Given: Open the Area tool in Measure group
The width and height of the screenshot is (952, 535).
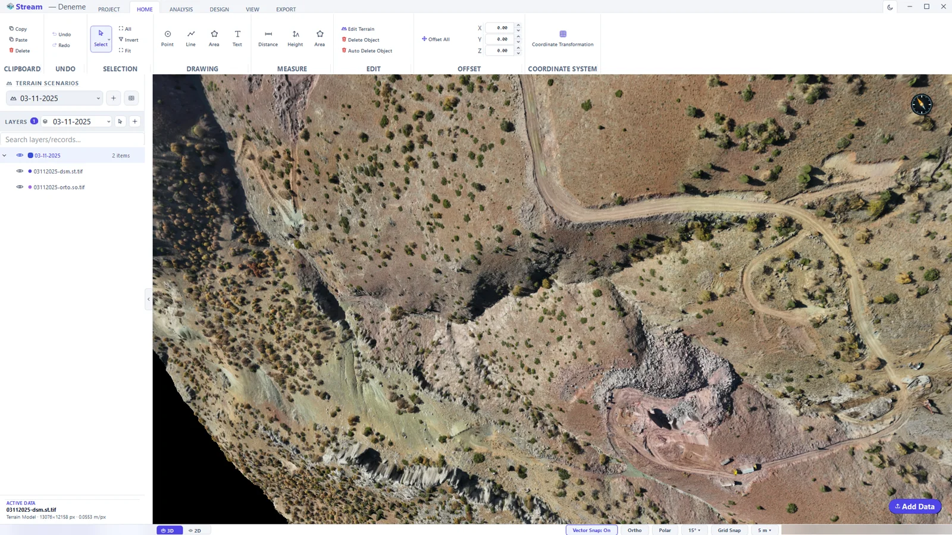Looking at the screenshot, I should click(x=320, y=39).
